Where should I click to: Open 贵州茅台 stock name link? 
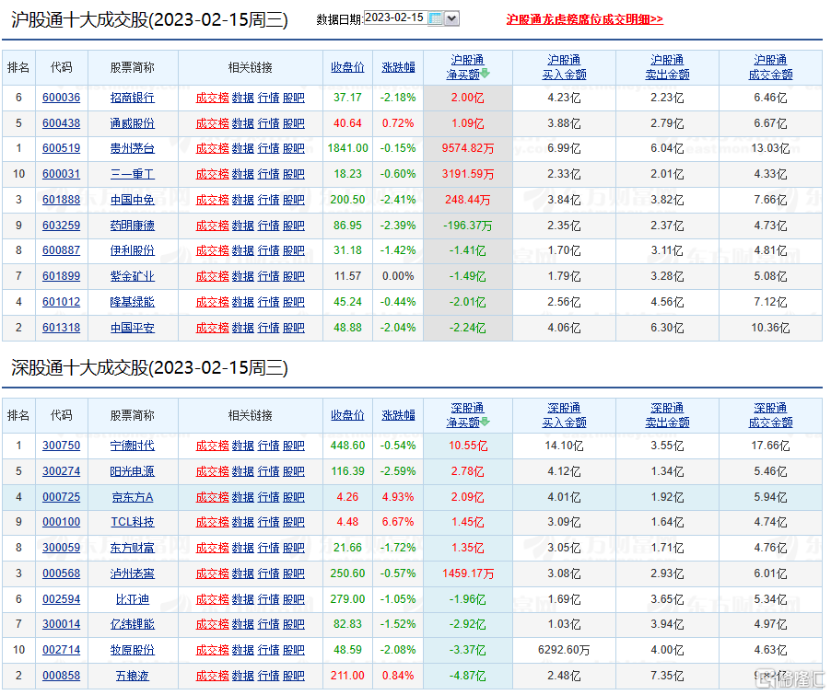[133, 148]
